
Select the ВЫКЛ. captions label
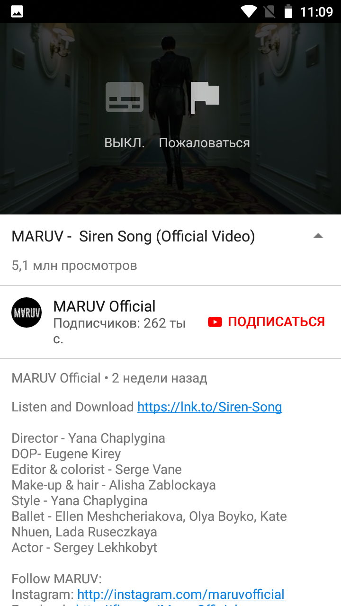coord(125,143)
